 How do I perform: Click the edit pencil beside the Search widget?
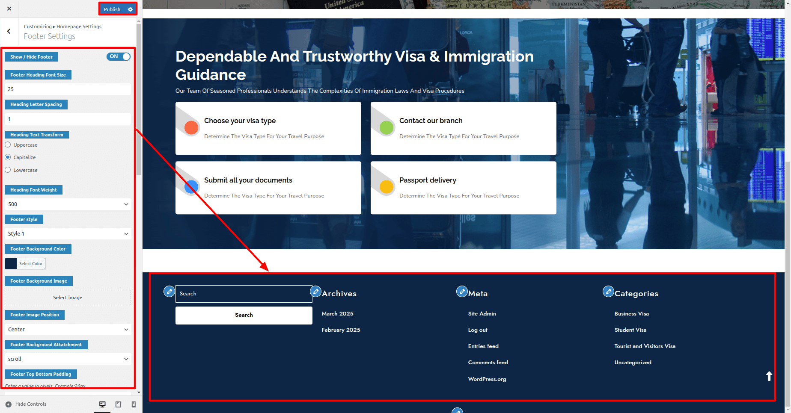point(169,292)
